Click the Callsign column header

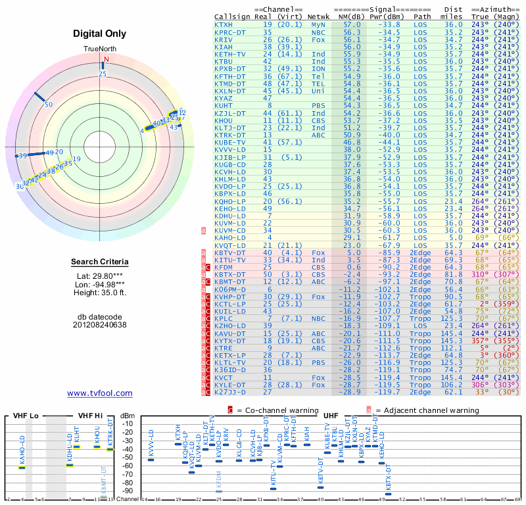point(233,16)
